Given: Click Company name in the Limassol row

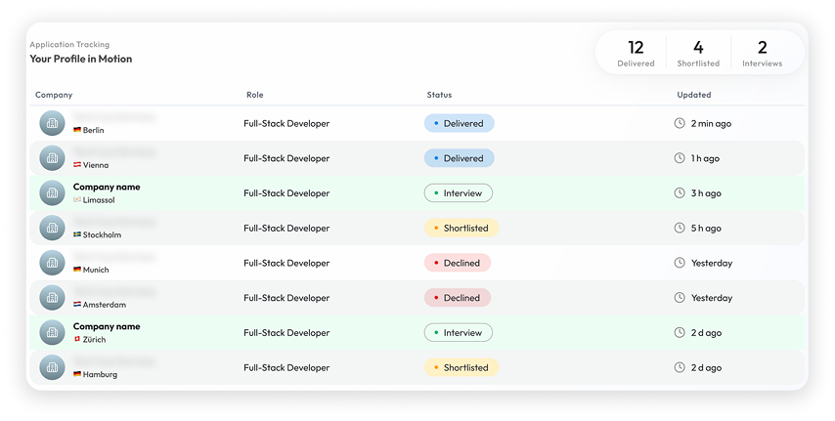Looking at the screenshot, I should pyautogui.click(x=107, y=187).
